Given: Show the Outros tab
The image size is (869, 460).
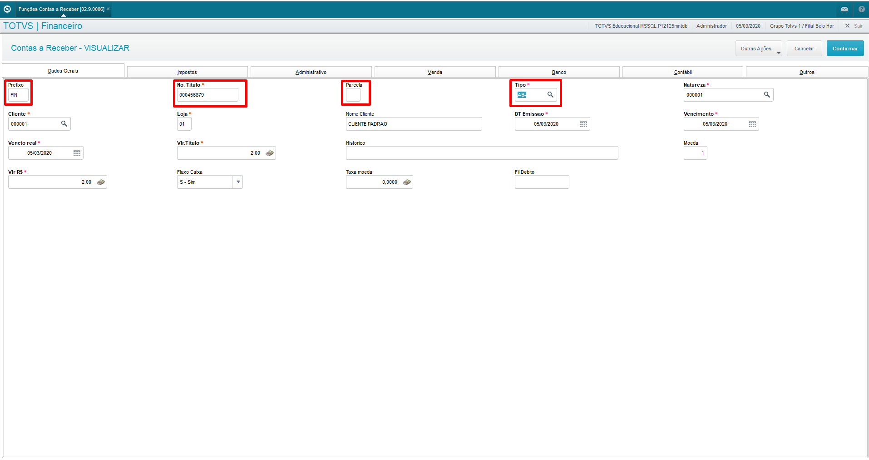Looking at the screenshot, I should 807,72.
